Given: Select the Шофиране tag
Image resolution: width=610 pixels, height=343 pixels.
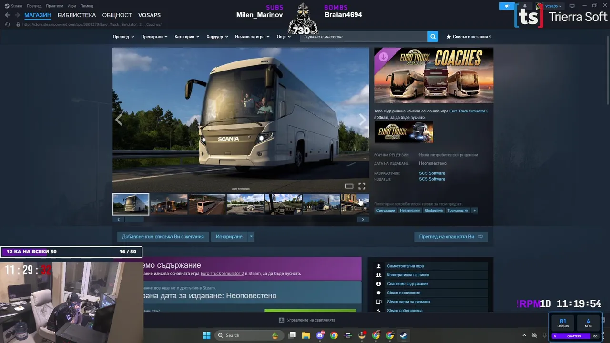Looking at the screenshot, I should pos(433,210).
